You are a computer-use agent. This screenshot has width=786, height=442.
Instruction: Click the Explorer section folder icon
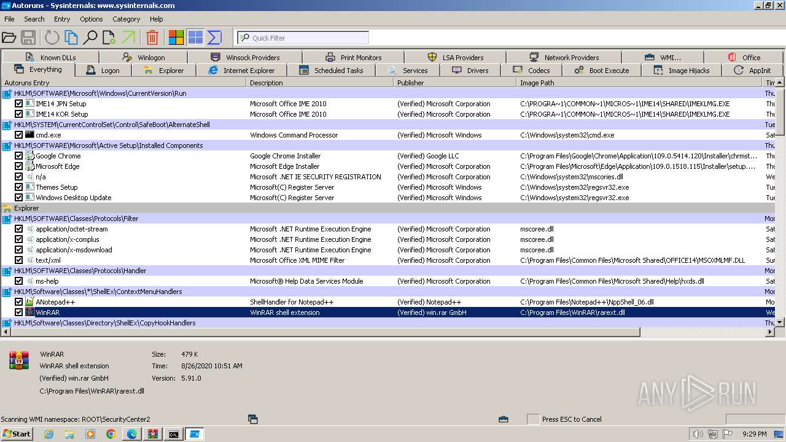pyautogui.click(x=7, y=208)
